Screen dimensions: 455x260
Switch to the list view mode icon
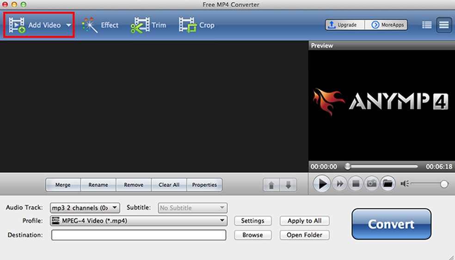[426, 25]
